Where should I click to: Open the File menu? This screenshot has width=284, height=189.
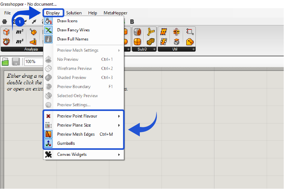(x=8, y=13)
